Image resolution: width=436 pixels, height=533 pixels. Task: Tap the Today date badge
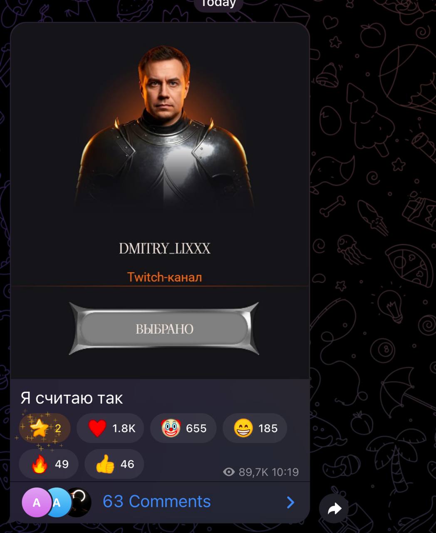(218, 4)
